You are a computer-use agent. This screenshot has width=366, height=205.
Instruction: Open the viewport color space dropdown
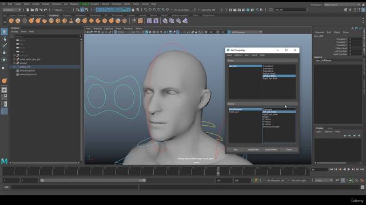[246, 32]
